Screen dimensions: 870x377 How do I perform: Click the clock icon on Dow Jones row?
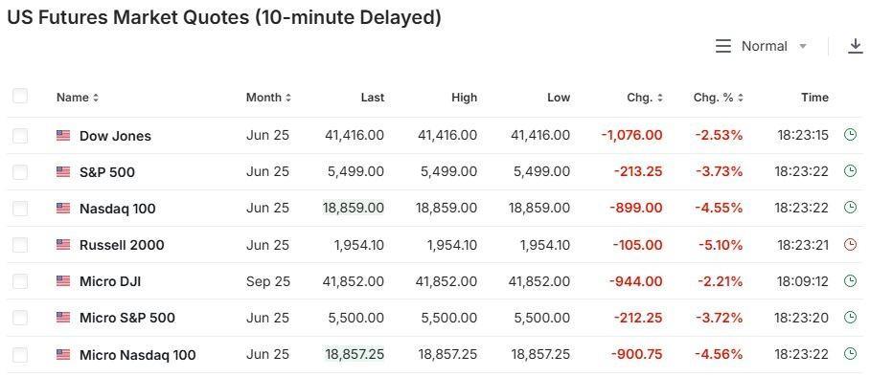pos(850,135)
